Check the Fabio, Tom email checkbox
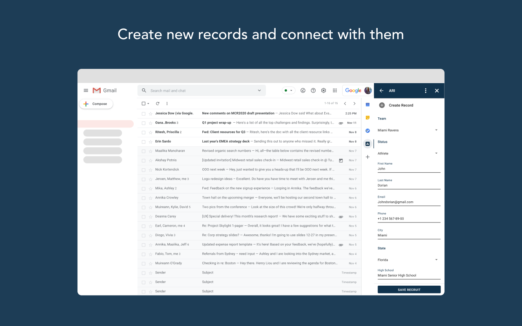Viewport: 522px width, 326px height. (x=144, y=254)
